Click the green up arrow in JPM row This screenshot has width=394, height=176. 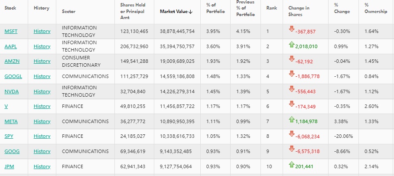click(x=291, y=164)
